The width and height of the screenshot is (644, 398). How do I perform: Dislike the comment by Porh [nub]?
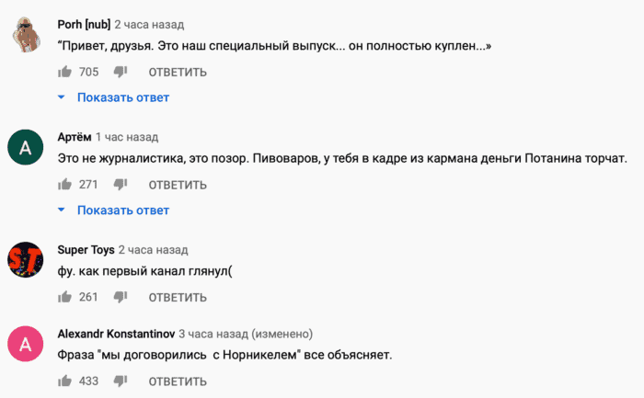[121, 72]
